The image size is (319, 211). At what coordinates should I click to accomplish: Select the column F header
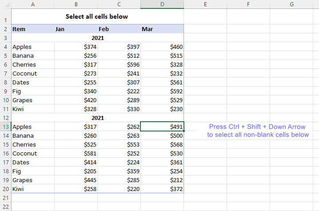[248, 4]
